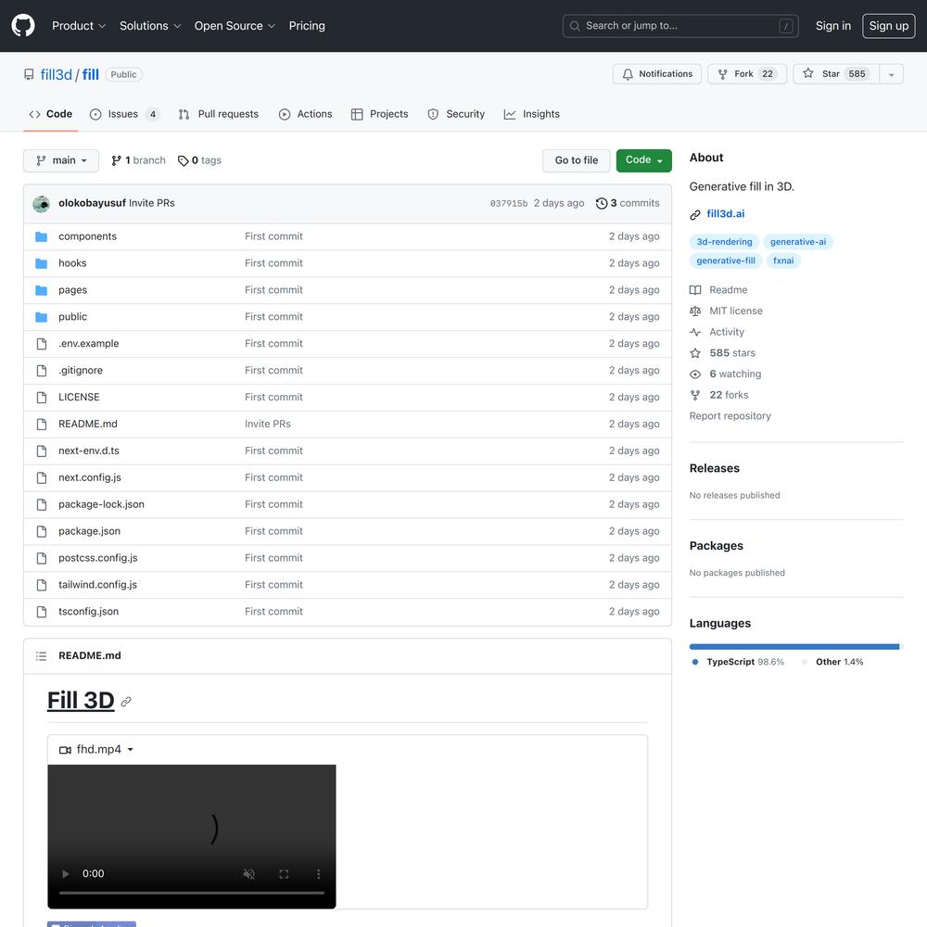927x927 pixels.
Task: Switch to the Code tab
Action: [51, 114]
